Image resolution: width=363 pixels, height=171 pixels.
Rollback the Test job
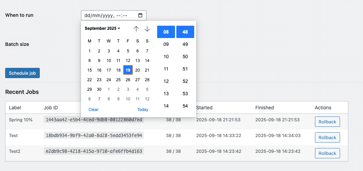point(327,137)
